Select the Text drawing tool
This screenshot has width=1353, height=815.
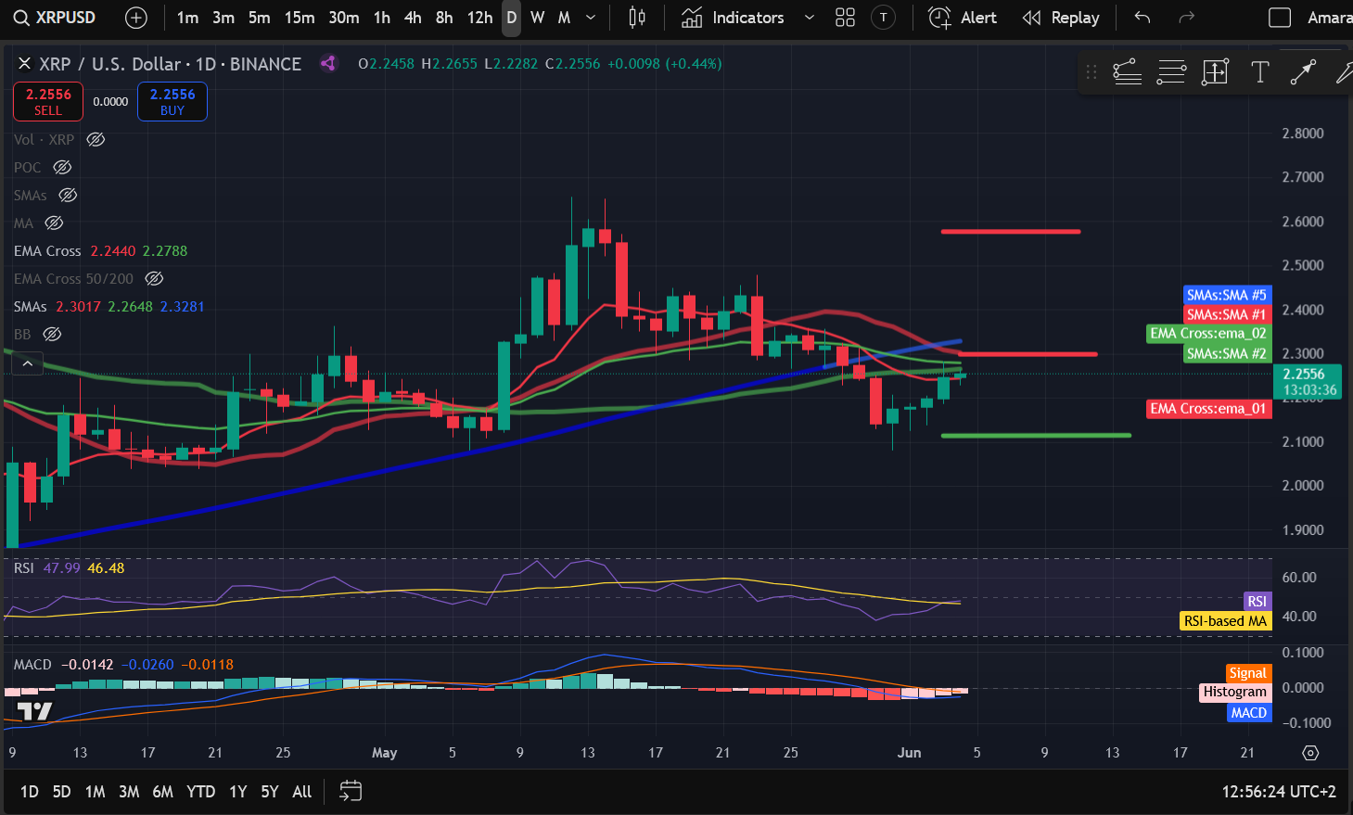pos(1259,72)
